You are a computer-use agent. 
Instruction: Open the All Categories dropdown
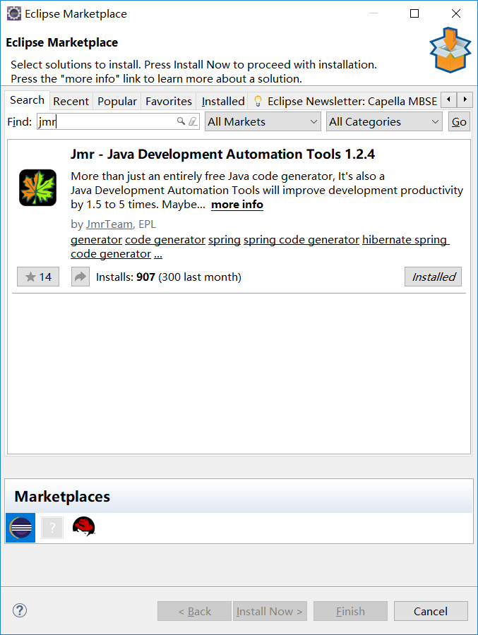384,121
